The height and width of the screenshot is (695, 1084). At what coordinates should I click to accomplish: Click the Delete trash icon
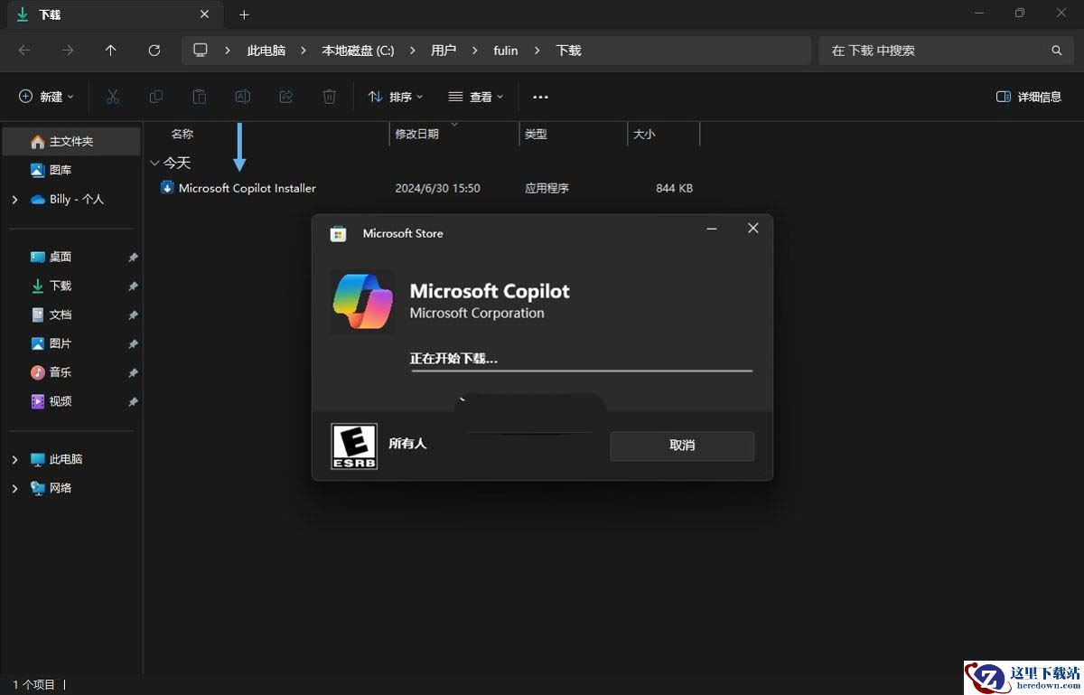(x=330, y=97)
